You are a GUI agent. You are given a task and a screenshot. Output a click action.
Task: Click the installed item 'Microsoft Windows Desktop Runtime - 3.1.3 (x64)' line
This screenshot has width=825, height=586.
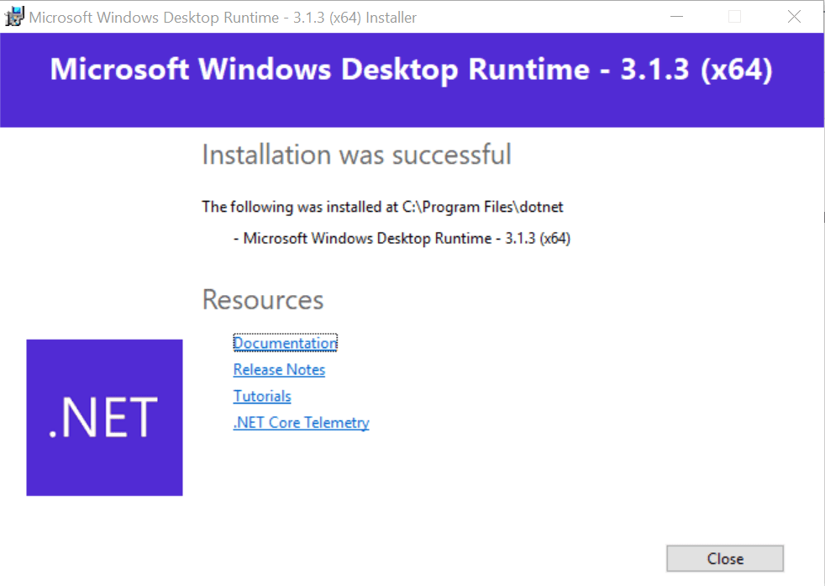pyautogui.click(x=402, y=239)
